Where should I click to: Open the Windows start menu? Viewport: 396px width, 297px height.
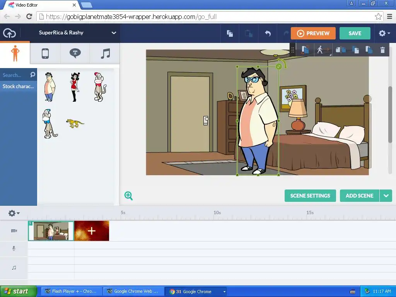pyautogui.click(x=18, y=291)
